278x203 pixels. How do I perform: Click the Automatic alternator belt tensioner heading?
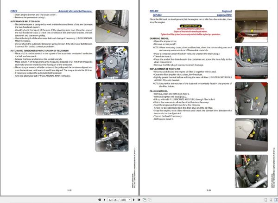76,11
